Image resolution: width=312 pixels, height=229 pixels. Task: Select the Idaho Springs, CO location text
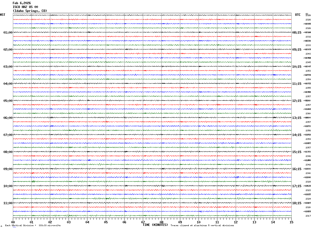[x=30, y=11]
